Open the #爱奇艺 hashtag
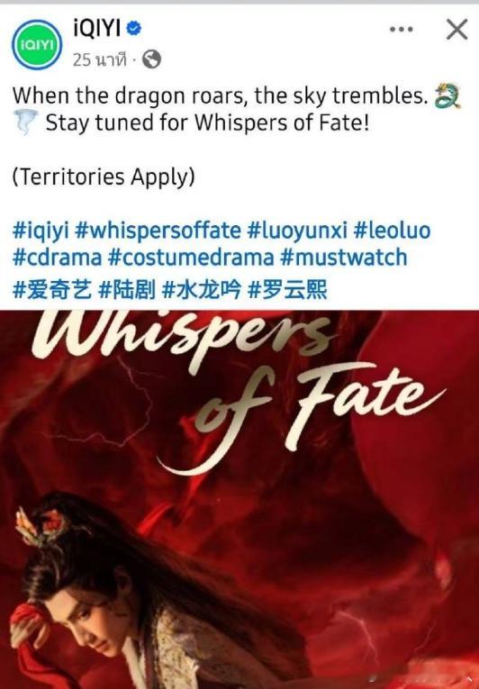This screenshot has height=689, width=479. (53, 290)
